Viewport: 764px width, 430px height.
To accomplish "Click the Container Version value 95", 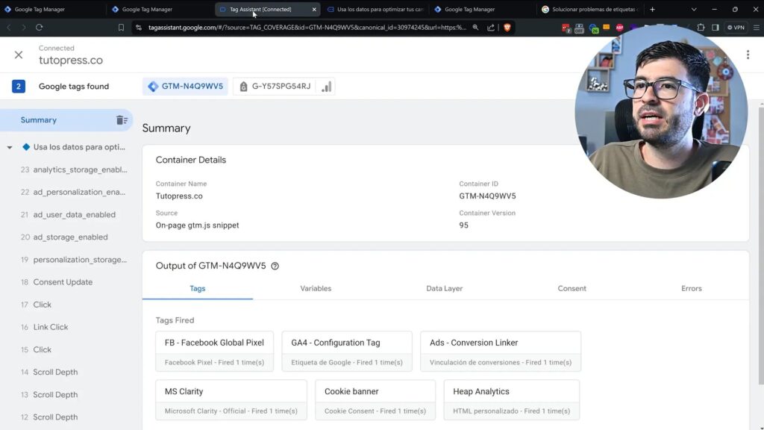I will click(463, 225).
